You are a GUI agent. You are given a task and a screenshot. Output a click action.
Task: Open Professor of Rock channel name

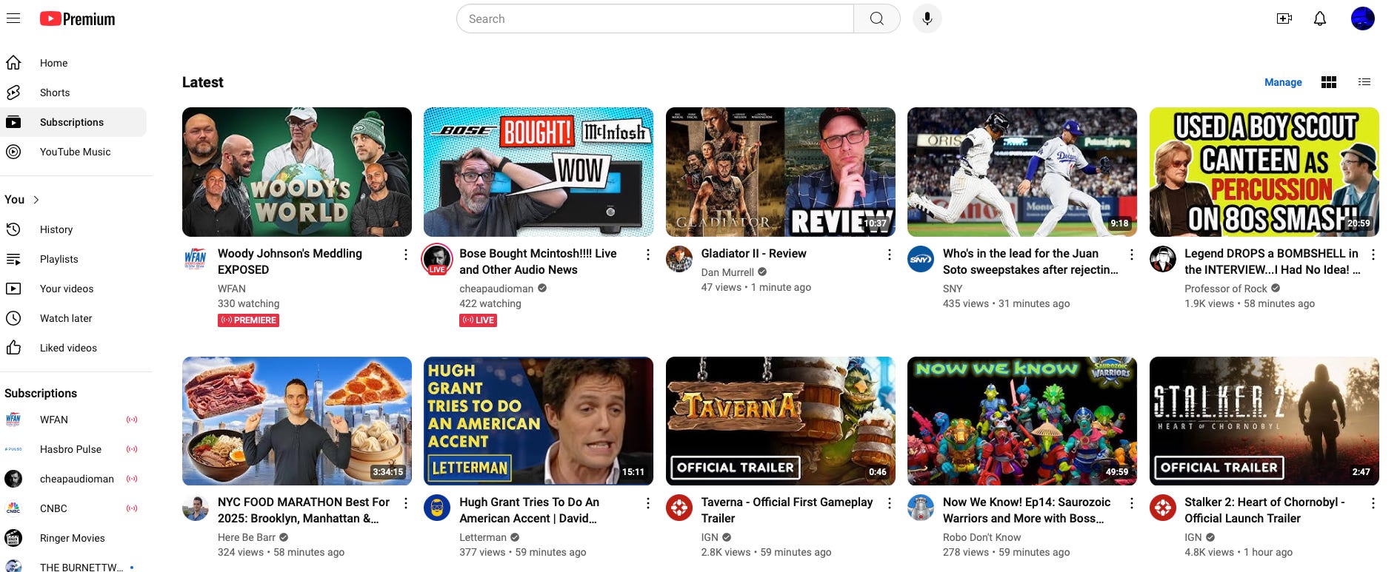pyautogui.click(x=1226, y=289)
